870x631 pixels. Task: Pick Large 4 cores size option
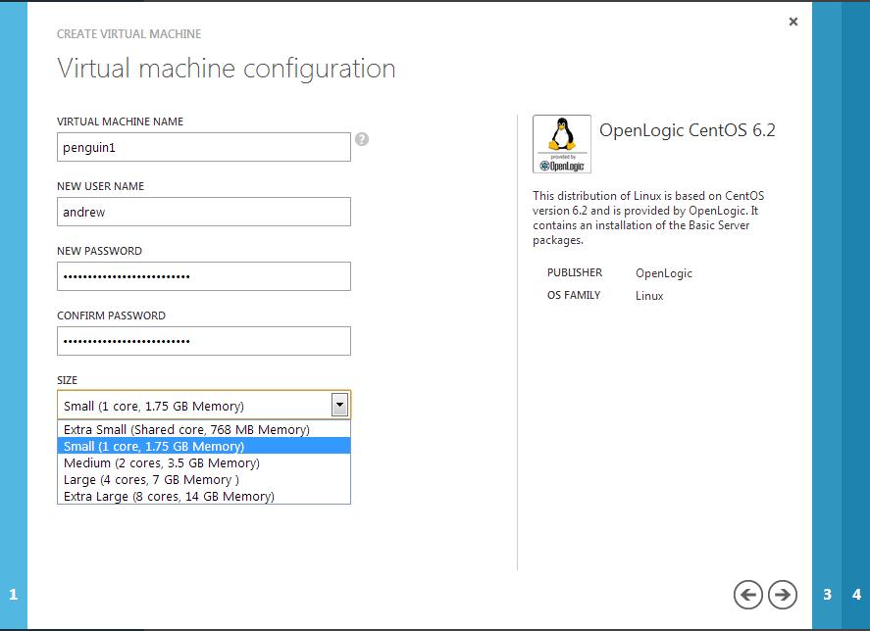click(x=151, y=479)
